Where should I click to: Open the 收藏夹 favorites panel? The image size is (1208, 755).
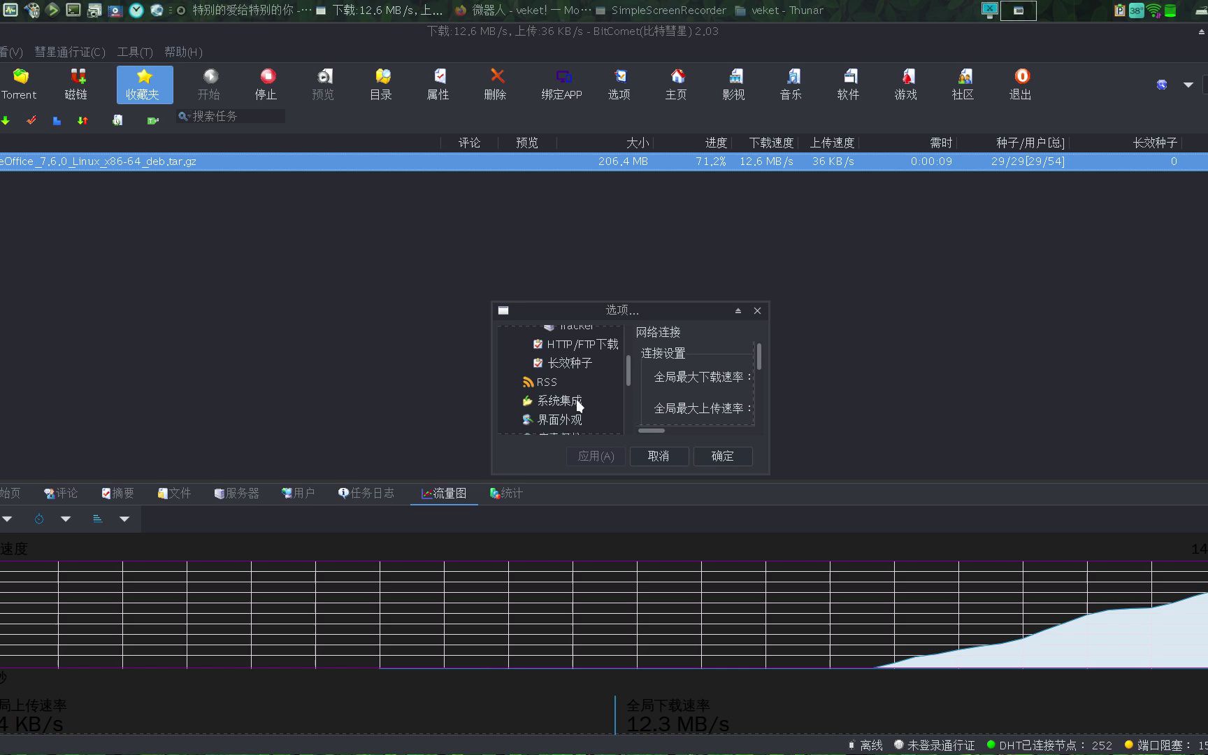tap(143, 85)
